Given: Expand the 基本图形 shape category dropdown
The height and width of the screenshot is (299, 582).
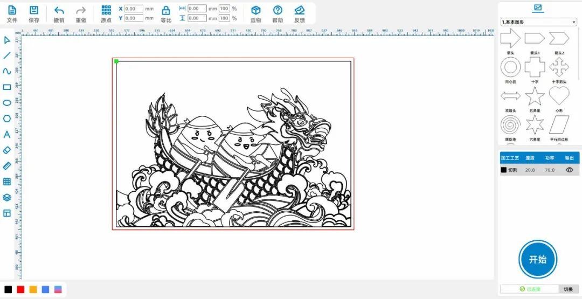Looking at the screenshot, I should click(539, 22).
